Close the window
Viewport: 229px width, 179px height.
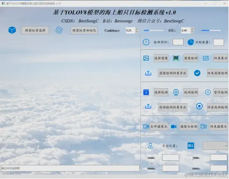224,3
